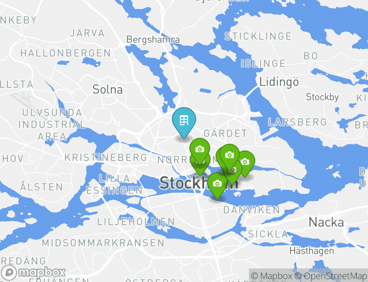Click the Stockholm city label
Viewport: 368px width, 282px height.
coord(198,183)
